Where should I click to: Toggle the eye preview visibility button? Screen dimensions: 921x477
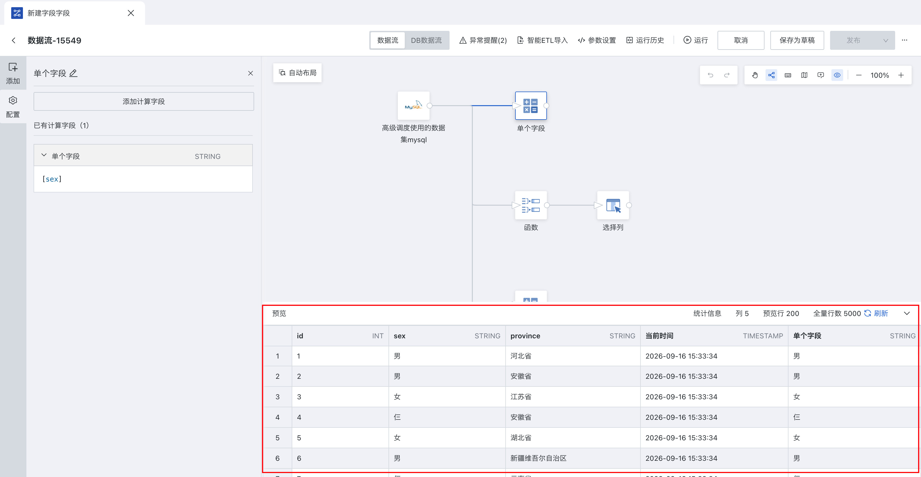[x=837, y=75]
